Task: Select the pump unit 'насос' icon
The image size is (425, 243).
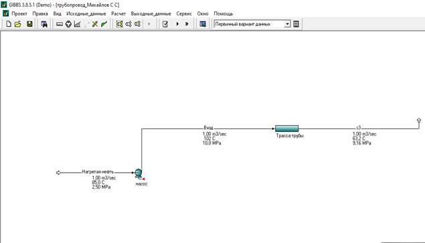Action: 139,173
